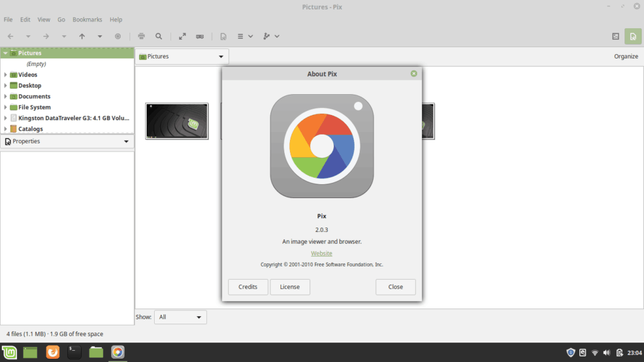Open the Bookmarks menu
The image size is (644, 362).
87,19
